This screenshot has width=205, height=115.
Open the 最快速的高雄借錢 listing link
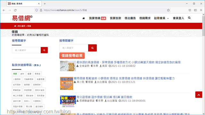click(128, 62)
